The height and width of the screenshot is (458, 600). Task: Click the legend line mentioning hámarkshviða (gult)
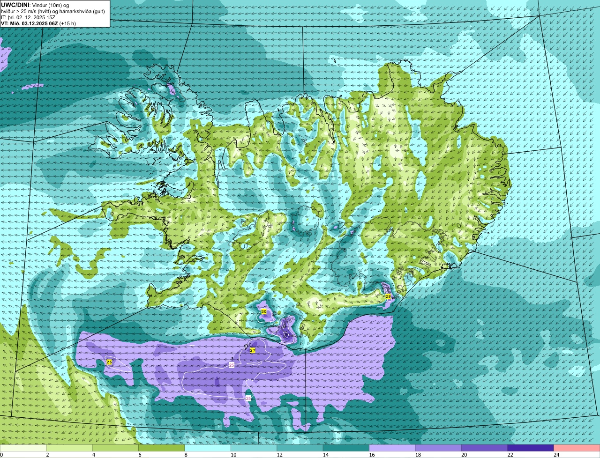pos(53,11)
